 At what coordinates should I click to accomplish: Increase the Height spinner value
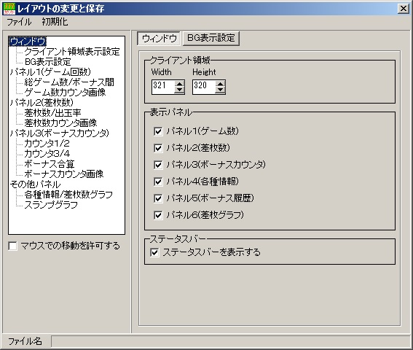220,84
